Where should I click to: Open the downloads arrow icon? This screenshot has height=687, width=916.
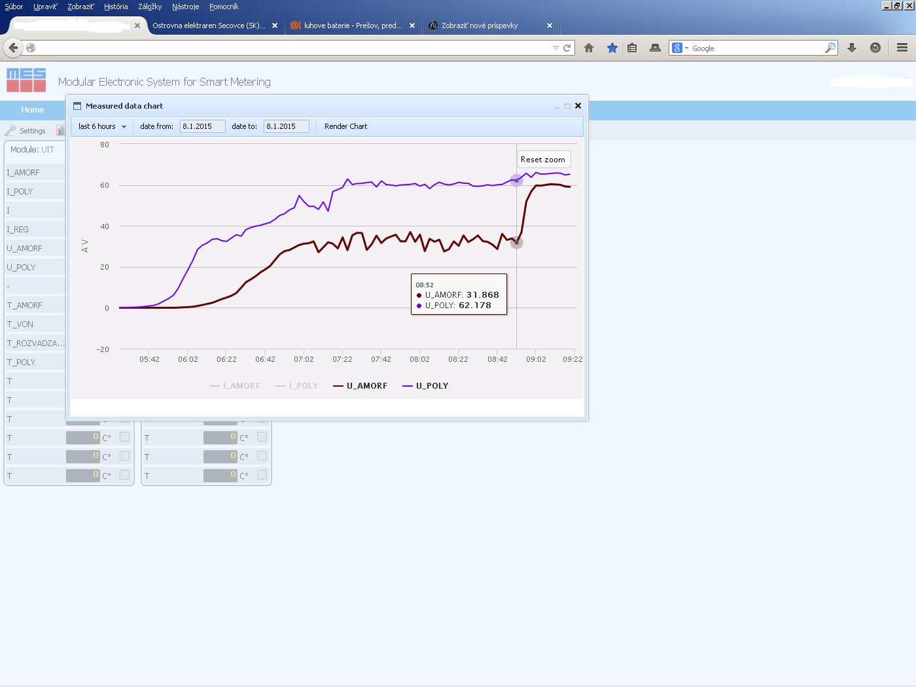pos(852,48)
